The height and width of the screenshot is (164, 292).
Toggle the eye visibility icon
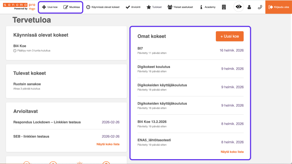pos(238,7)
